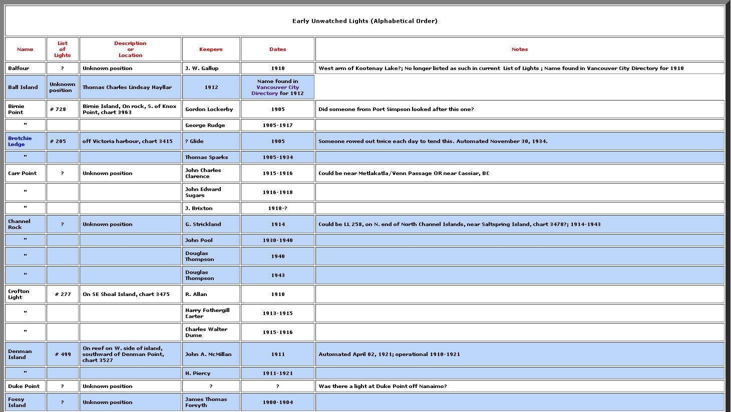Select the 'Channel Rock' name cell
731x412 pixels.
(25, 224)
